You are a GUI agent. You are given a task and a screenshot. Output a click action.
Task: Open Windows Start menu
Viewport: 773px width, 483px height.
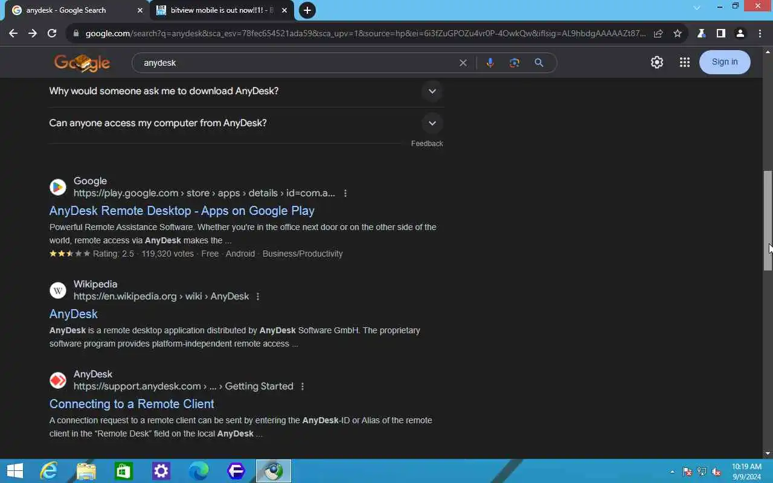(x=14, y=471)
